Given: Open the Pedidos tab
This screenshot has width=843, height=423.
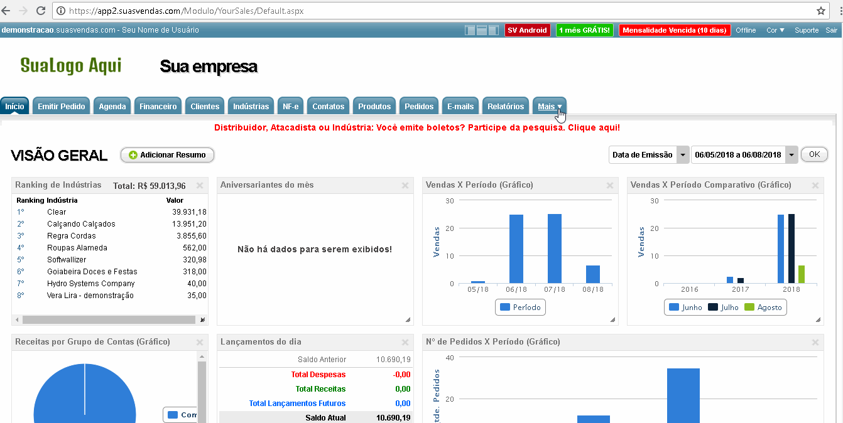Looking at the screenshot, I should click(419, 106).
